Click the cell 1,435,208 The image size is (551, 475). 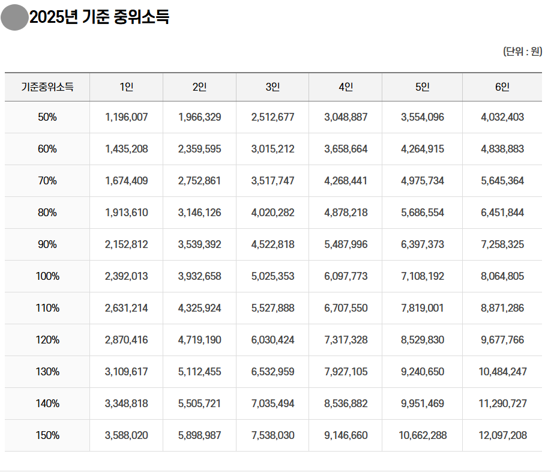(x=127, y=149)
